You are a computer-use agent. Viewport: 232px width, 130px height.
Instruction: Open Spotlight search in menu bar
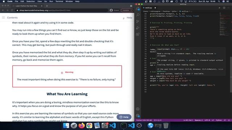pyautogui.click(x=219, y=1)
